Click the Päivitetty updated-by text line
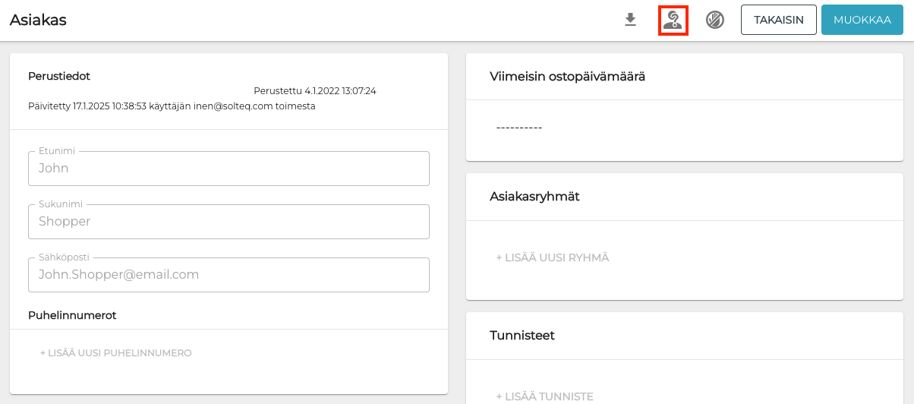This screenshot has width=914, height=404. [x=172, y=106]
